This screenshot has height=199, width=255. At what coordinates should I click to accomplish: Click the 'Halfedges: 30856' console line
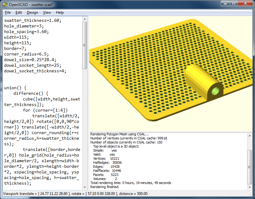tap(107, 163)
